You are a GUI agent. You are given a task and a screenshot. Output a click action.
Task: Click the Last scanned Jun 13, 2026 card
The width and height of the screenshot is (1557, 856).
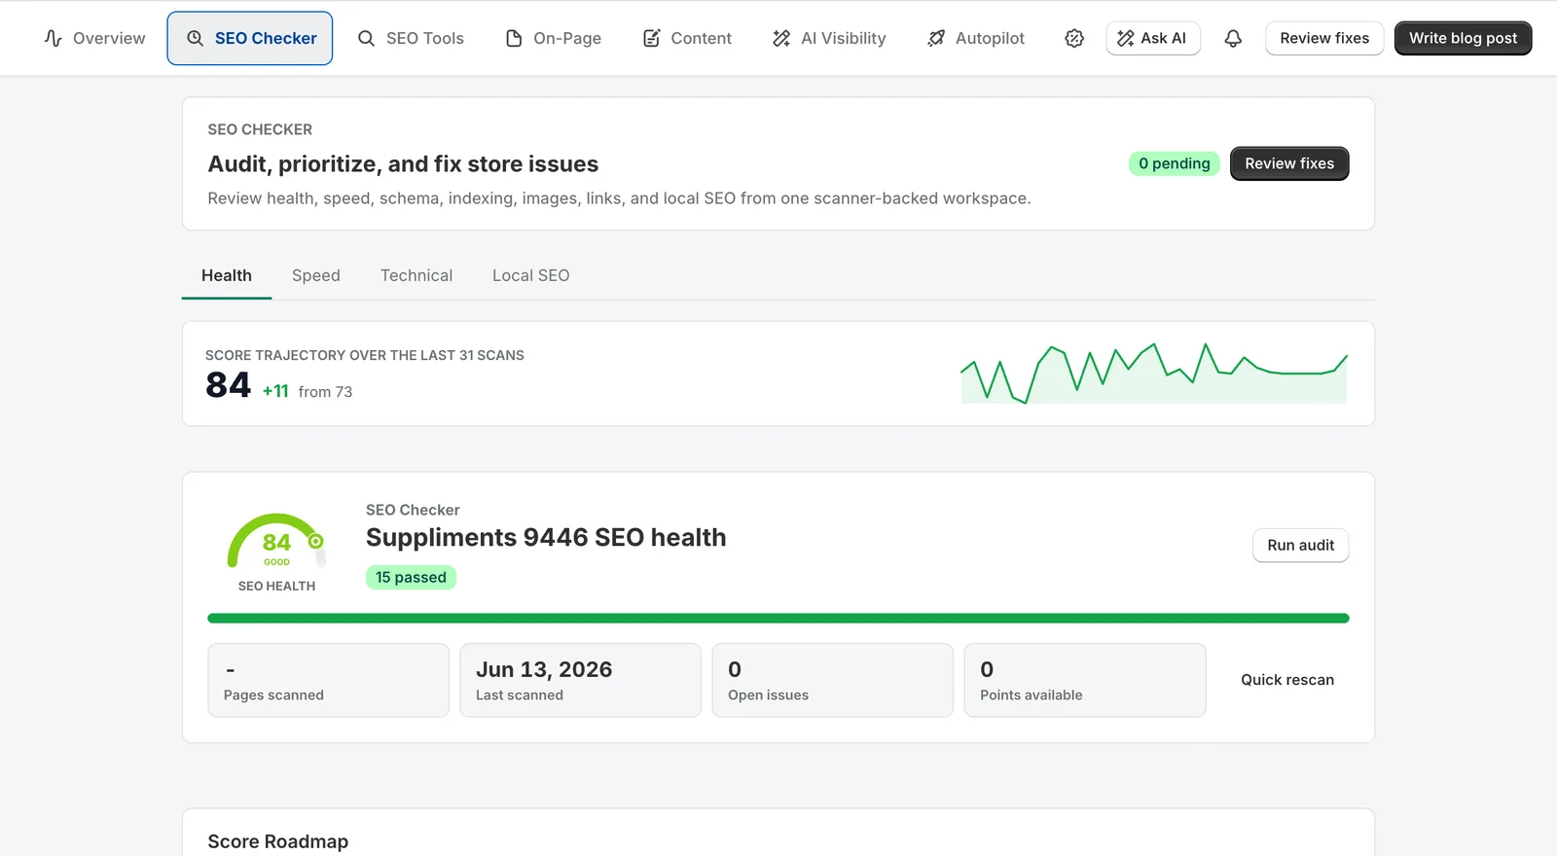pos(580,680)
